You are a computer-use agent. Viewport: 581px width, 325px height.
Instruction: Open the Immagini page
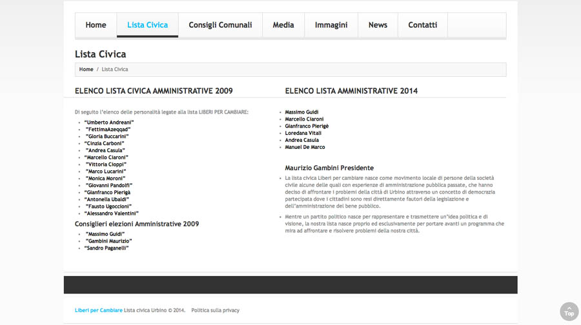pyautogui.click(x=331, y=25)
